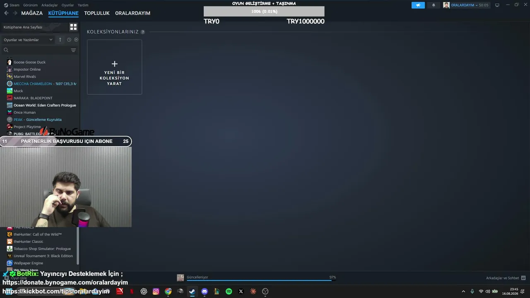
Task: Open collections grid view icon
Action: pos(73,27)
